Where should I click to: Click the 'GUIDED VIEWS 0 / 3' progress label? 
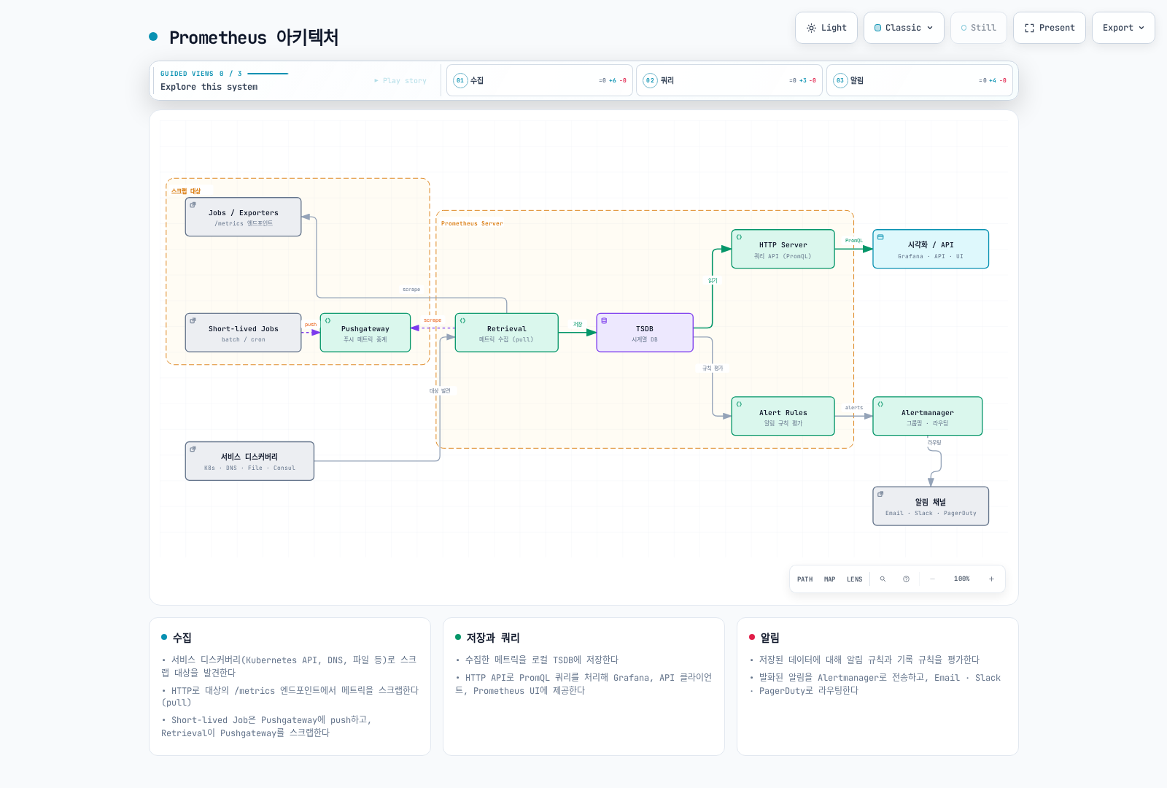point(201,74)
